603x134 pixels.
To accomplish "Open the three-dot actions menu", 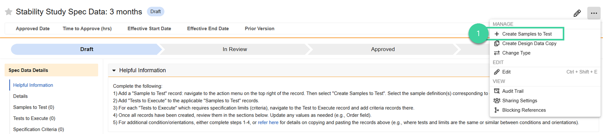I will (x=593, y=13).
